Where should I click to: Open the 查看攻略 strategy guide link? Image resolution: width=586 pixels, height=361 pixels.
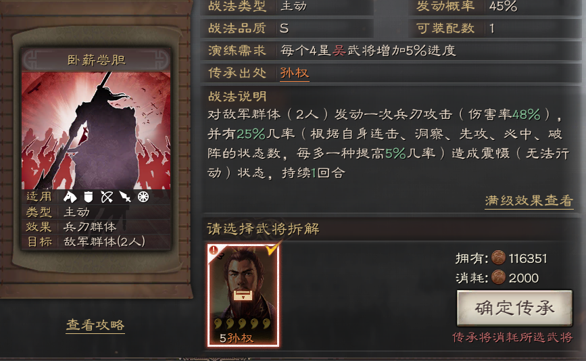coord(95,324)
